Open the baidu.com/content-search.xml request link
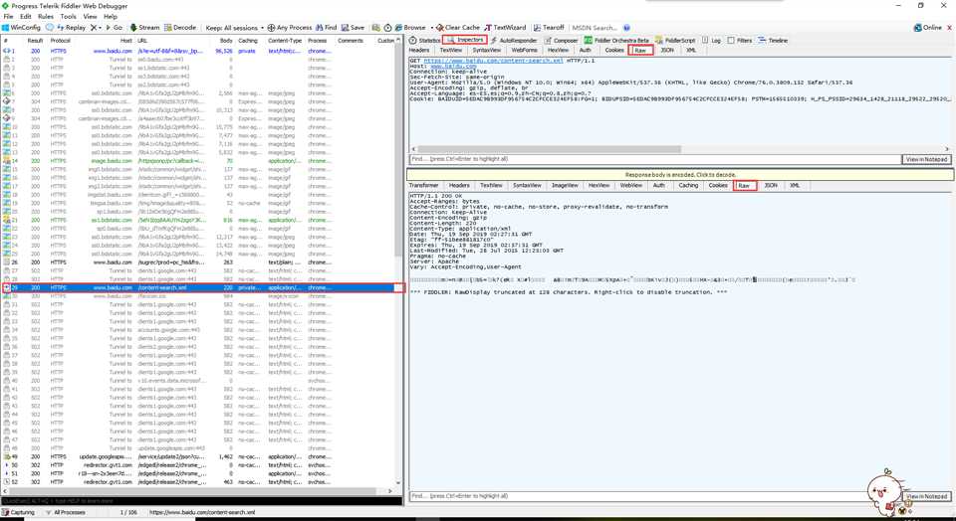The height and width of the screenshot is (521, 956). tap(493, 61)
